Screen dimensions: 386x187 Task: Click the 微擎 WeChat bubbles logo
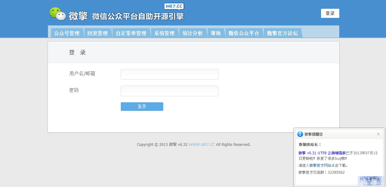click(58, 14)
